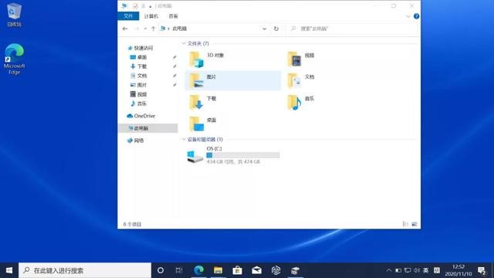494x278 pixels.
Task: Select the OS (C:) drive icon
Action: [195, 156]
